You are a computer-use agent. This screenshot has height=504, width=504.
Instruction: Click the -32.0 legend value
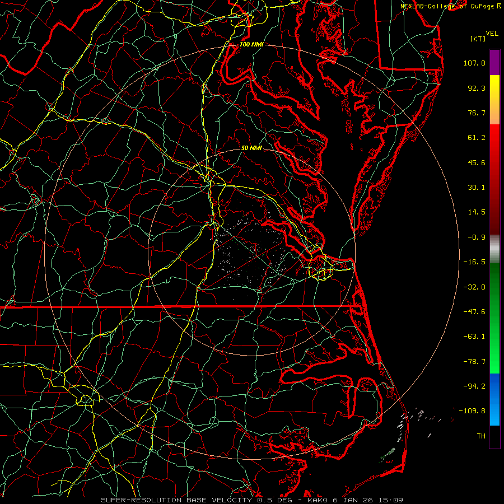pos(474,287)
